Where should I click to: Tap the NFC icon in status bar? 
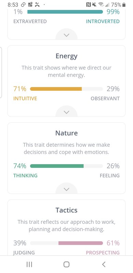pos(89,5)
